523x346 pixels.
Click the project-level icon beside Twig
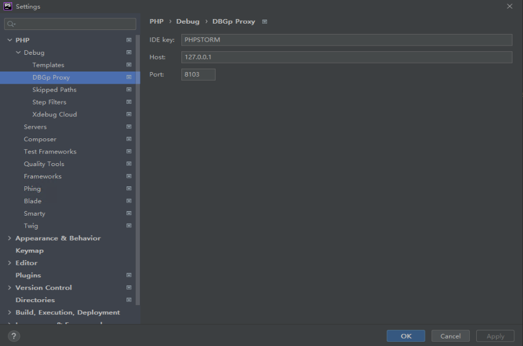click(129, 225)
